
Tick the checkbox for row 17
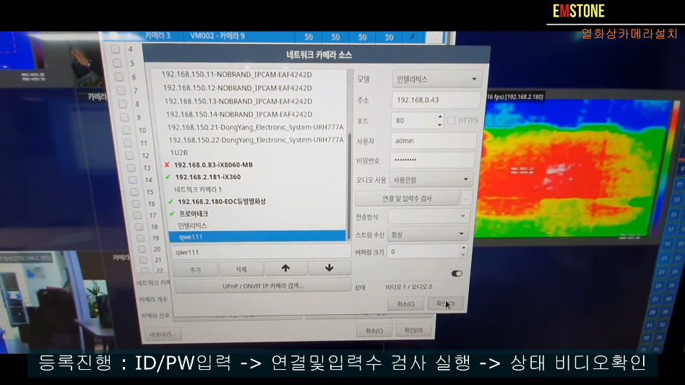[x=137, y=215]
